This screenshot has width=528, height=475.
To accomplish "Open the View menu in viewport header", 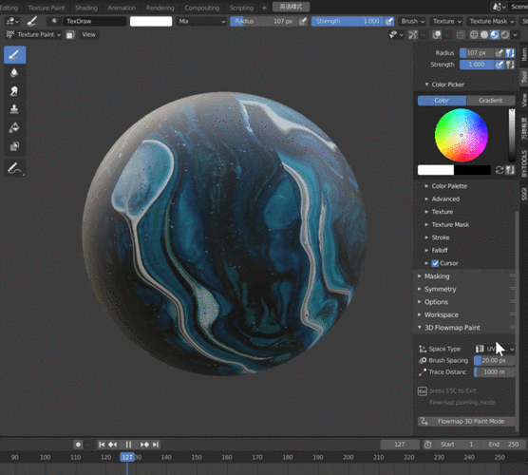I will 88,35.
